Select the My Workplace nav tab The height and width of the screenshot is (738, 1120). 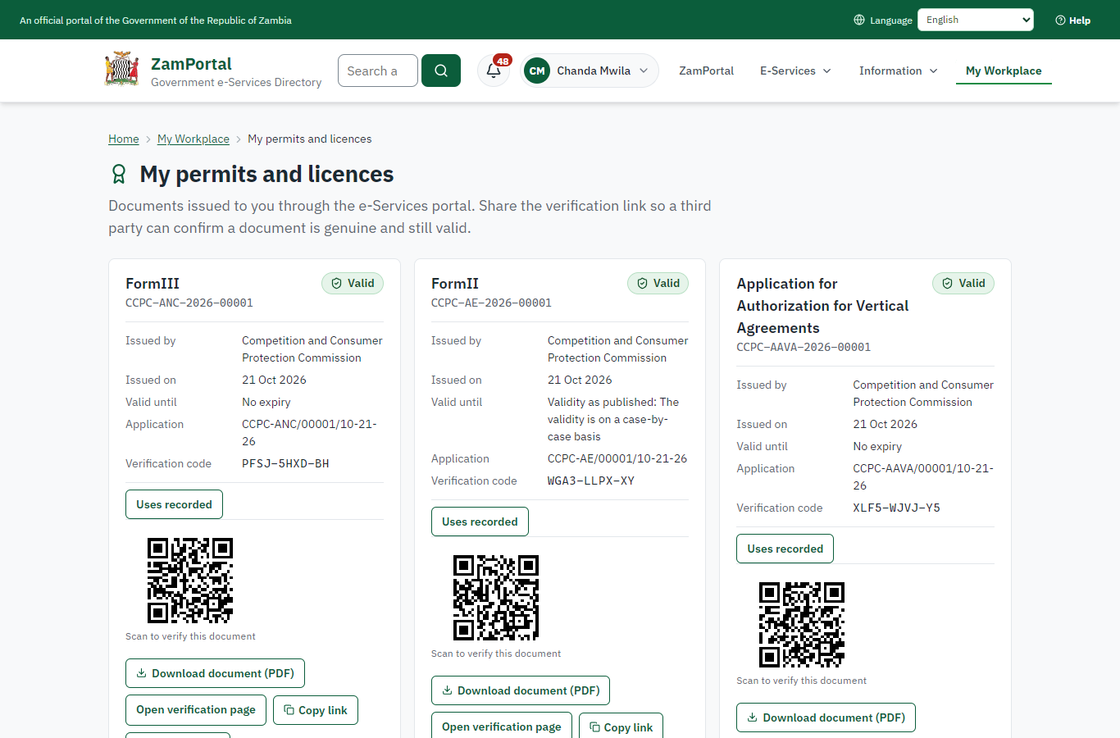[x=1004, y=71]
